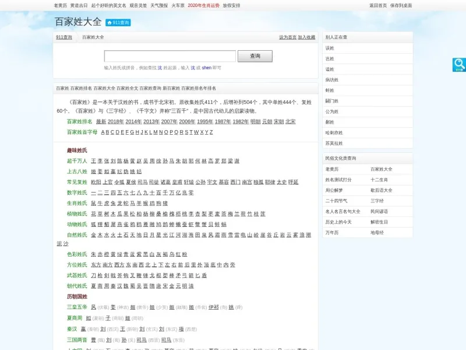Image resolution: width=466 pixels, height=350 pixels.
Task: Open 姓名测试打分 in 民俗文化类查询
Action: tap(338, 180)
